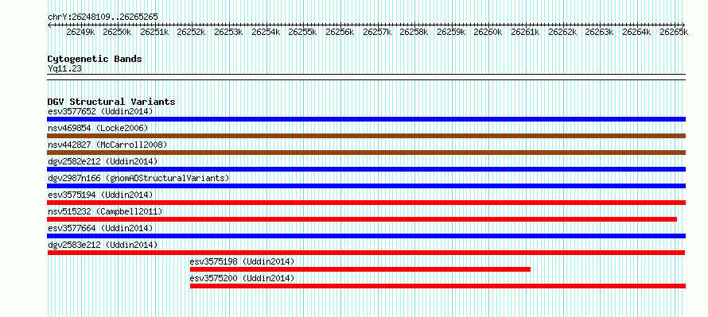Click the 26252k ruler label

pyautogui.click(x=192, y=32)
